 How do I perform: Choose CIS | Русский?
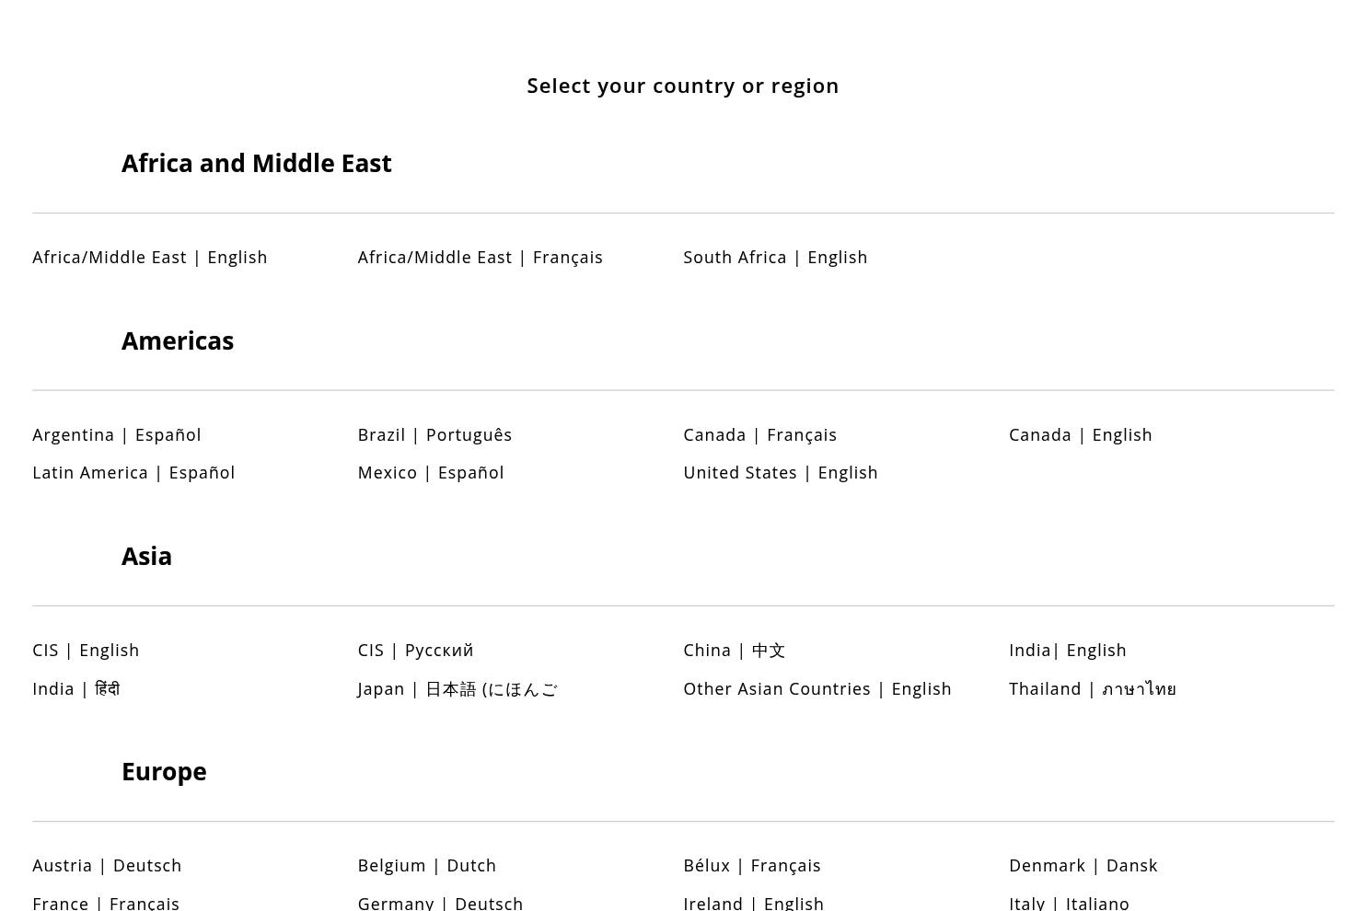(416, 651)
